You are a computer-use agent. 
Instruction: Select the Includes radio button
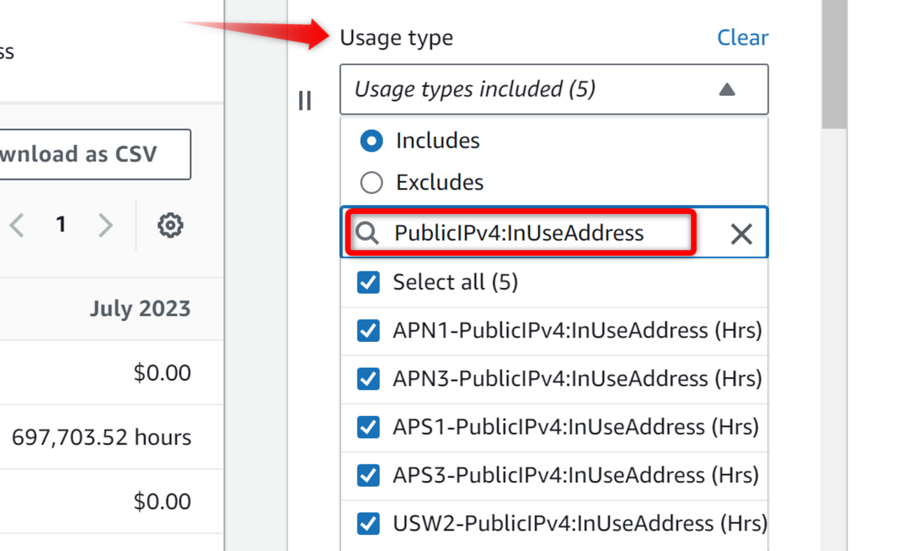(371, 141)
